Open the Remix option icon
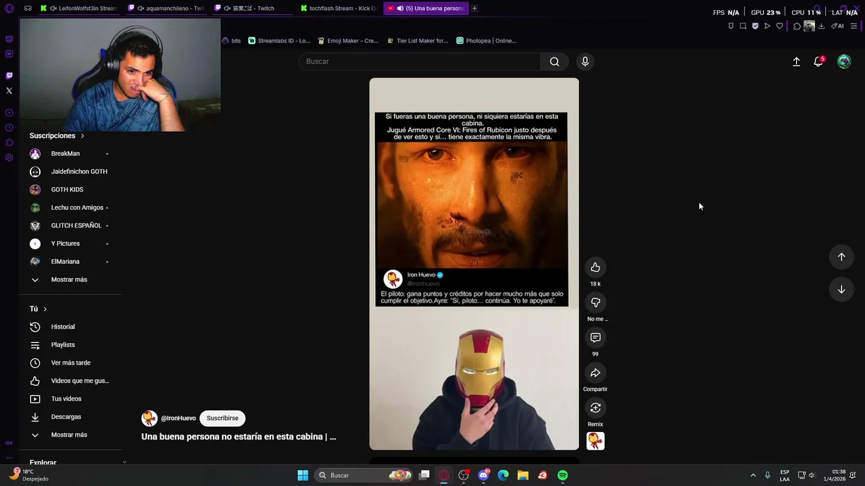Image resolution: width=865 pixels, height=486 pixels. tap(595, 408)
